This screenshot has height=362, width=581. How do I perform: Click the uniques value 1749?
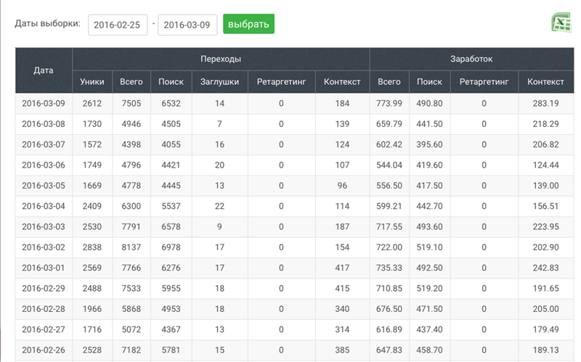[x=92, y=165]
